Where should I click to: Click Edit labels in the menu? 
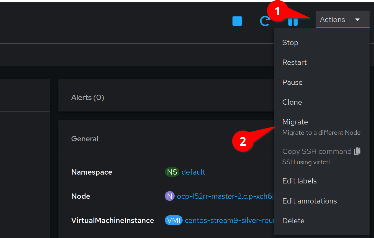[299, 181]
